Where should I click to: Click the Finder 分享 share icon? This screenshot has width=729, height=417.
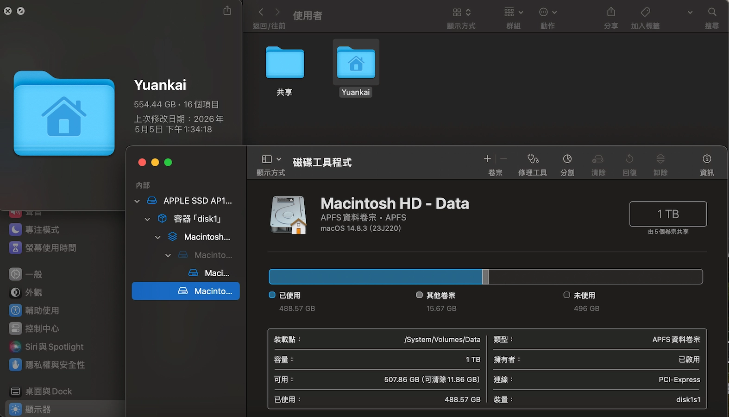(x=611, y=12)
